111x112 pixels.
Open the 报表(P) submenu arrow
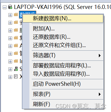100,94
